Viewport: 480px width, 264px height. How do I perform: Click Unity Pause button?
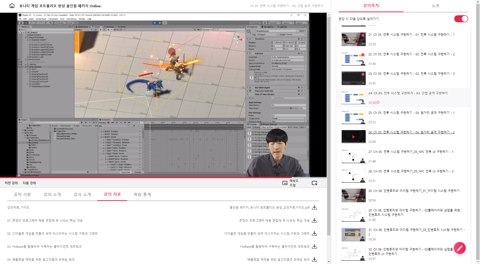click(160, 23)
